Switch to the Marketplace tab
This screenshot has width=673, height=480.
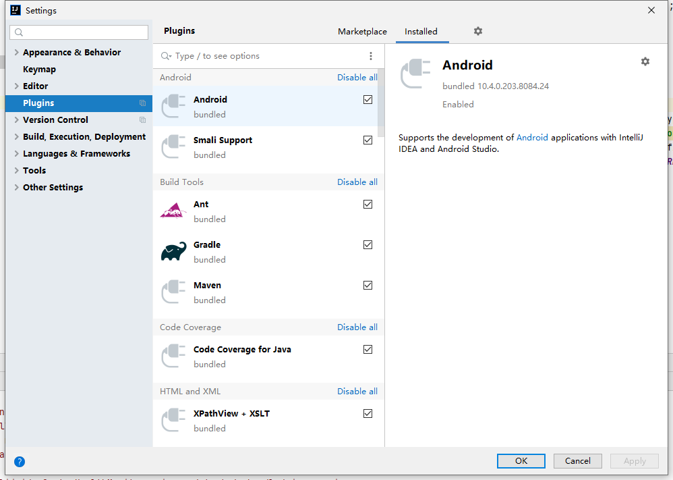point(362,31)
